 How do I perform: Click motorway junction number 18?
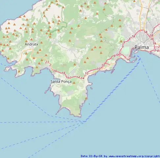pyautogui.click(x=63, y=73)
